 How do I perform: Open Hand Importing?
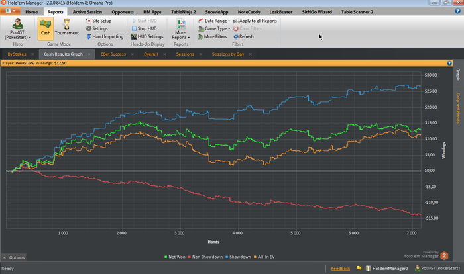pos(105,36)
